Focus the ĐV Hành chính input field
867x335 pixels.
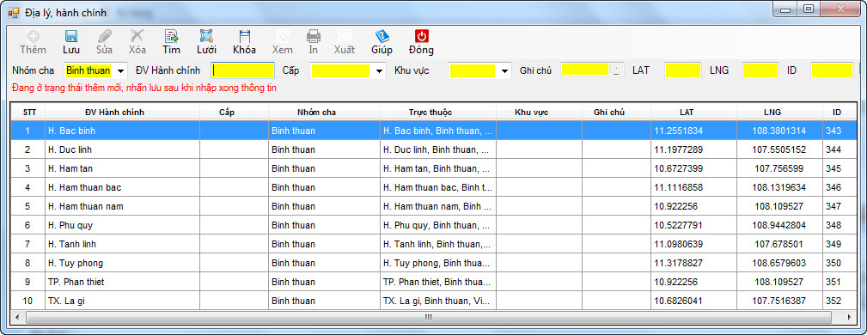point(242,70)
